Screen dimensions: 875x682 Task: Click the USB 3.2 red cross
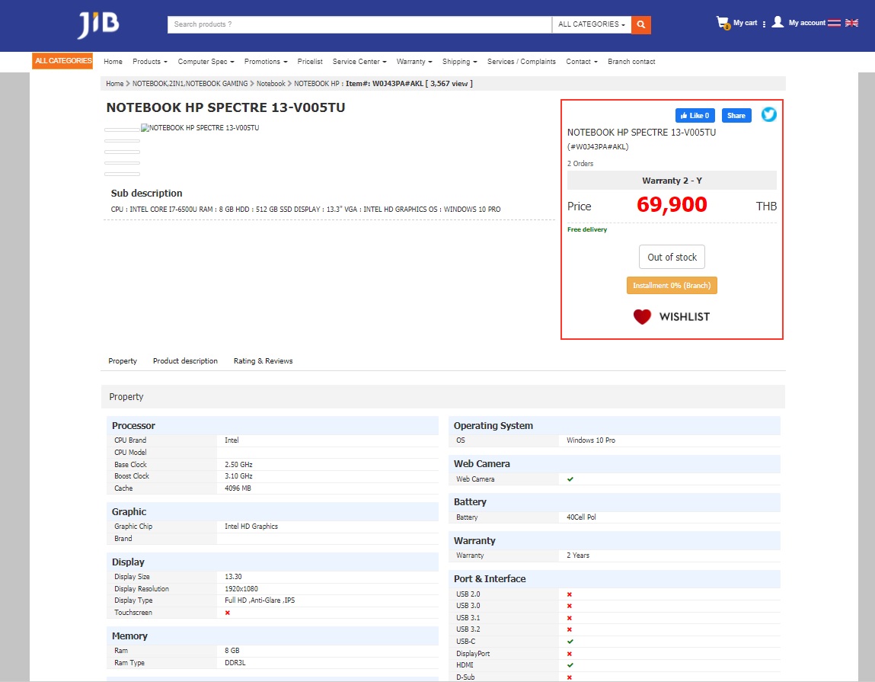(569, 629)
